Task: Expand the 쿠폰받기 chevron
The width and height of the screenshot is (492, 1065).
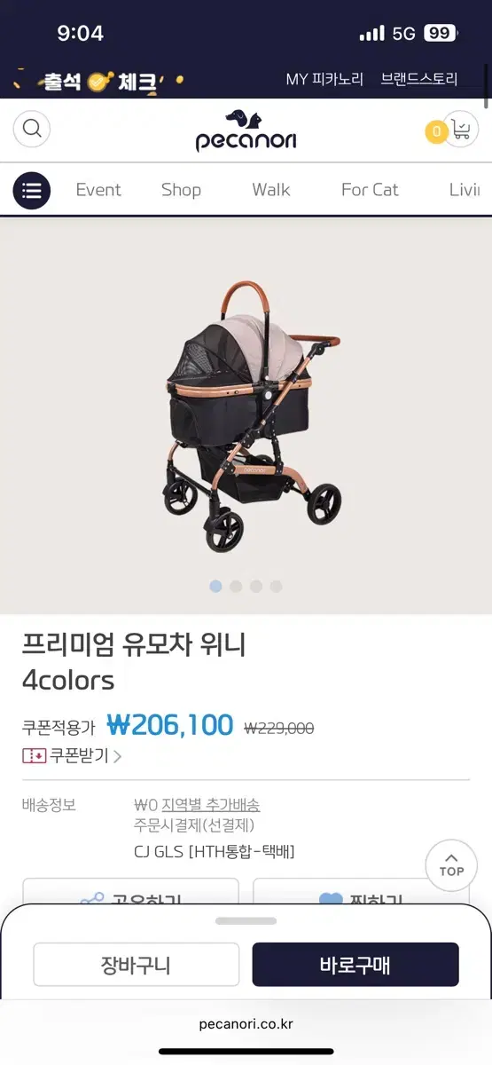Action: click(117, 757)
